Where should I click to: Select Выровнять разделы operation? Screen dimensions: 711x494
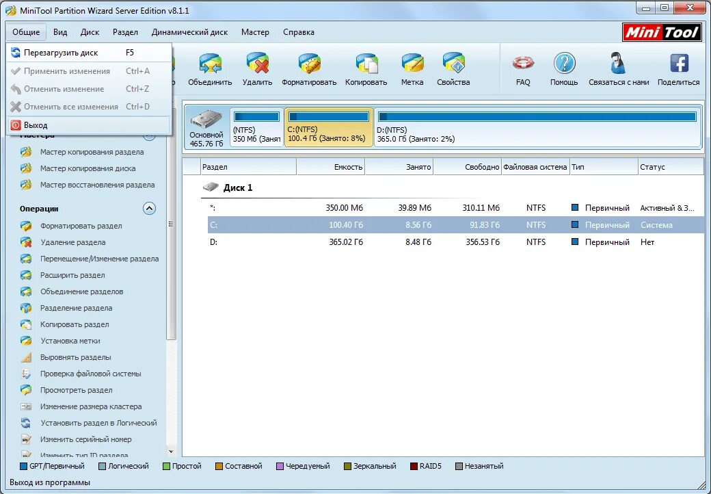[75, 357]
